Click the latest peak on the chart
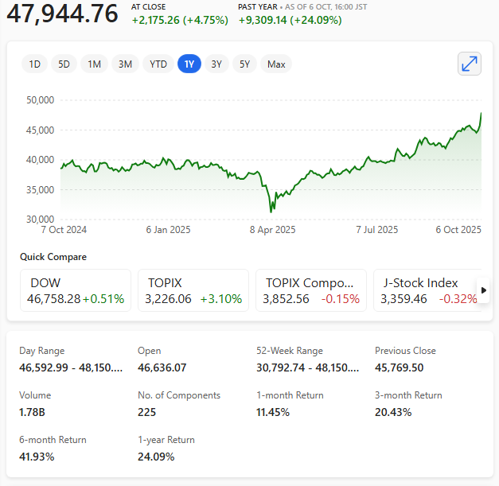 click(481, 114)
